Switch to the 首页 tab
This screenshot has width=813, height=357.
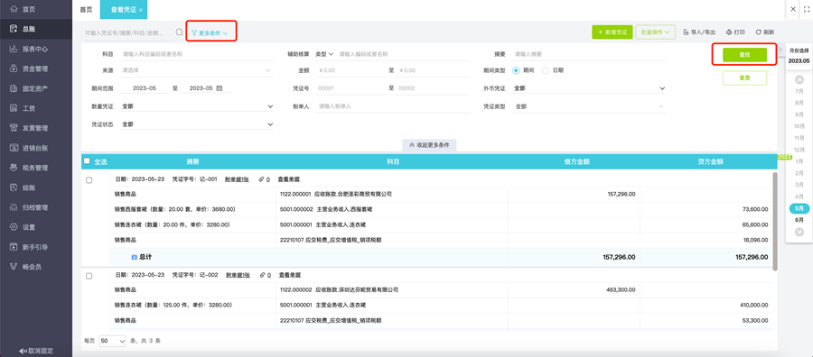(86, 10)
